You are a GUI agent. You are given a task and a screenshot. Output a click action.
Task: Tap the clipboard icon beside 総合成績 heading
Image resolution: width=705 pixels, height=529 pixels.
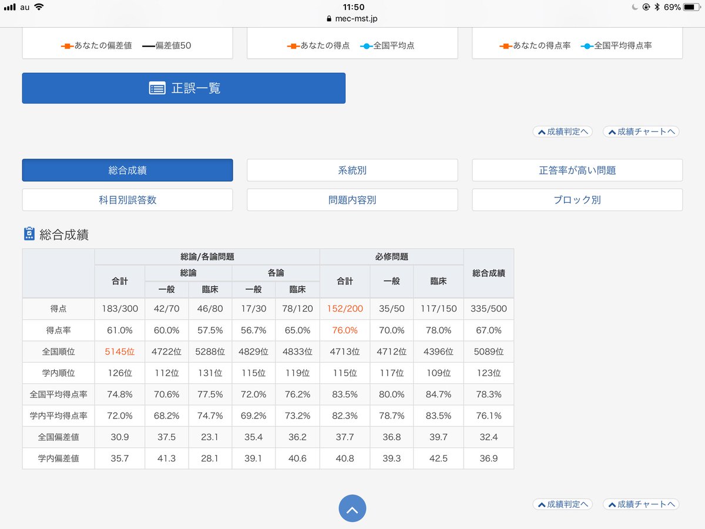[x=29, y=235]
